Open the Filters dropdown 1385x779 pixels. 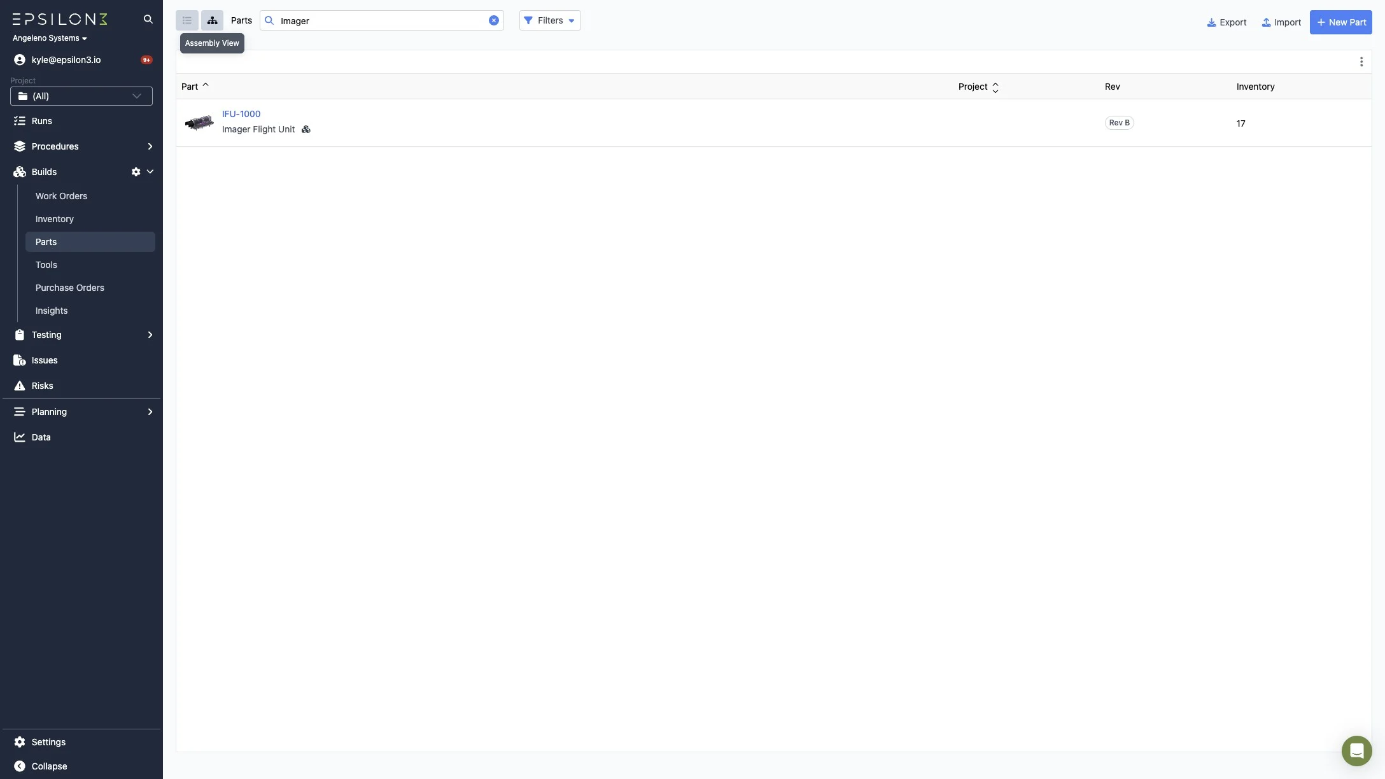point(550,20)
